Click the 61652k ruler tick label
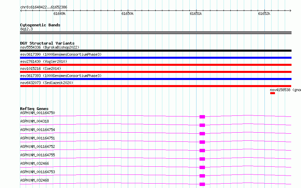301x188 pixels. tap(264, 14)
